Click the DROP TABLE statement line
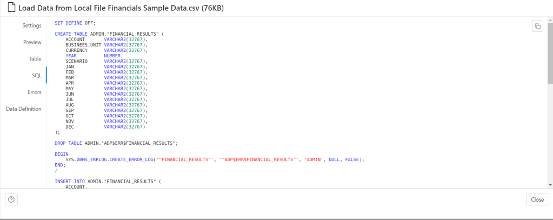This screenshot has width=553, height=220. pos(116,143)
